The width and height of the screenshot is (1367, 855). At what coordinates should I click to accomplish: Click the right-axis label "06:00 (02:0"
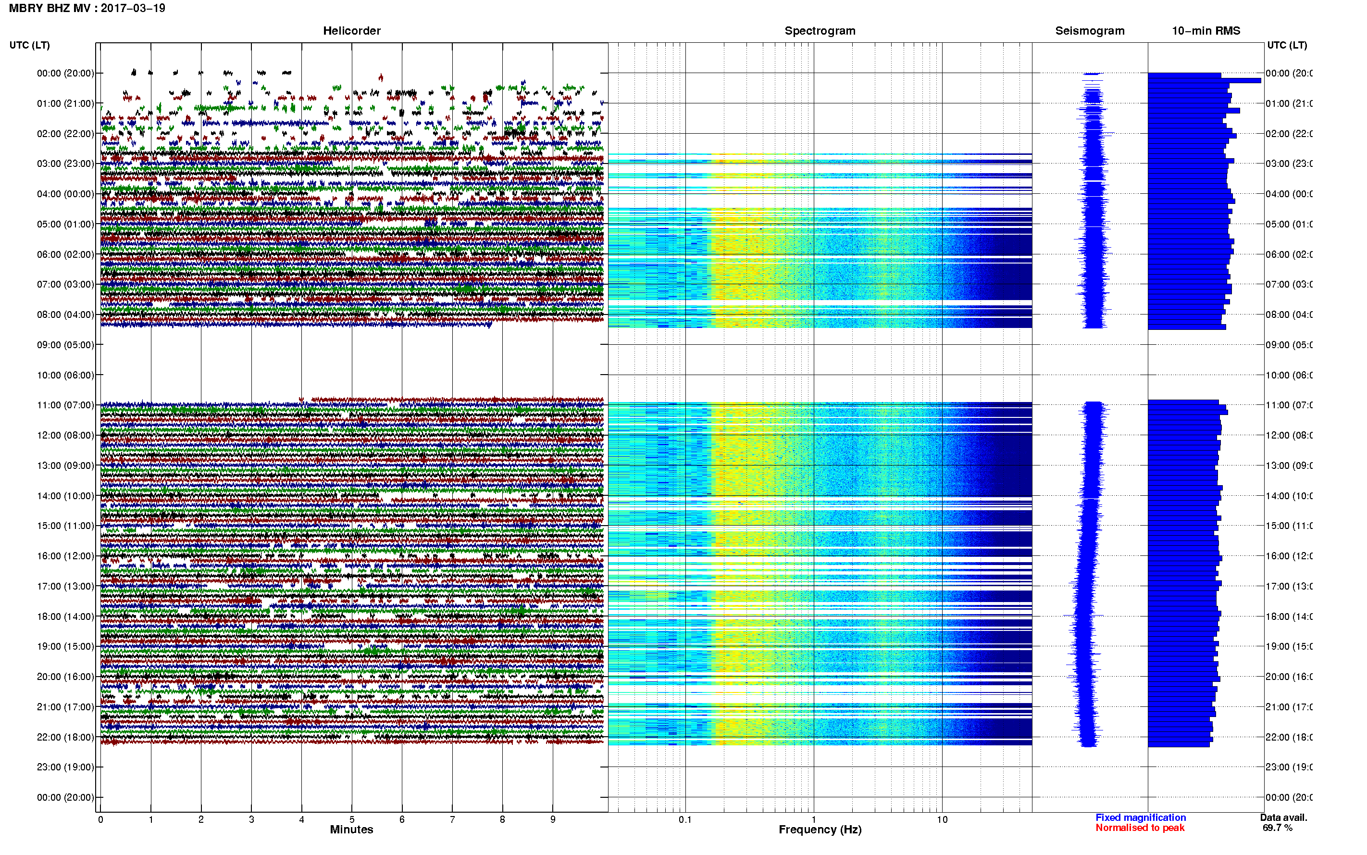[1289, 254]
